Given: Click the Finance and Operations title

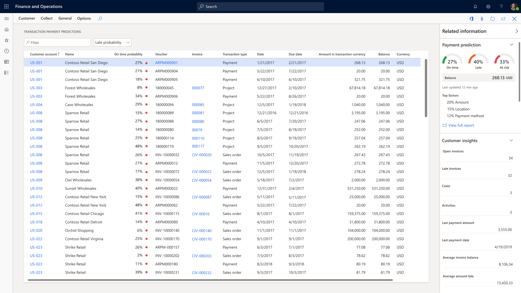Looking at the screenshot, I should pos(39,6).
